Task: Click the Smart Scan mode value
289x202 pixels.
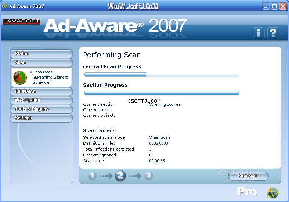Action: tap(159, 137)
